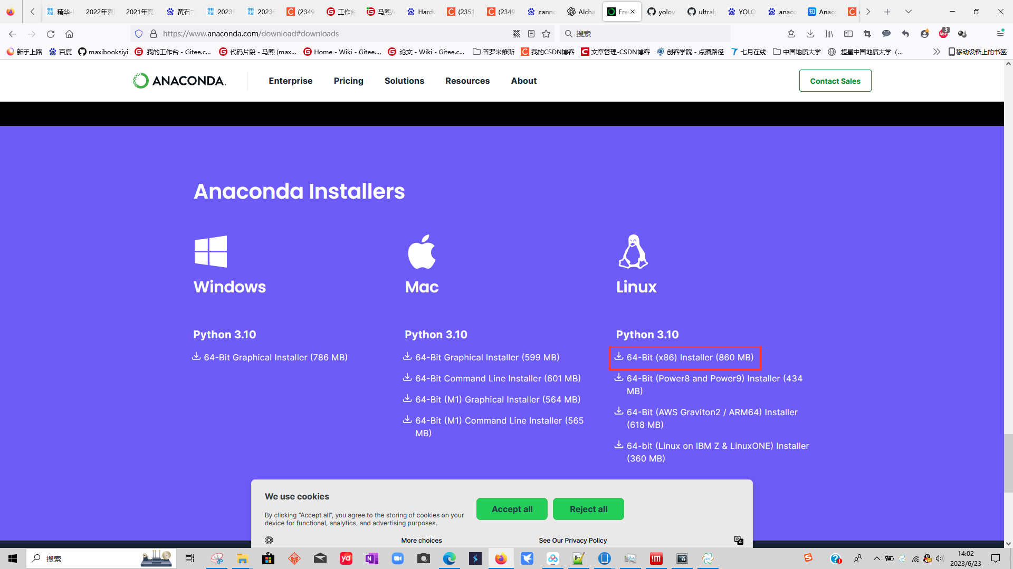The height and width of the screenshot is (569, 1013).
Task: Click Reject all cookies button
Action: pyautogui.click(x=588, y=508)
